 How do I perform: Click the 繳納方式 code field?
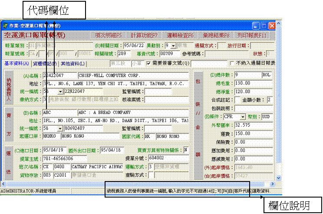[45, 100]
